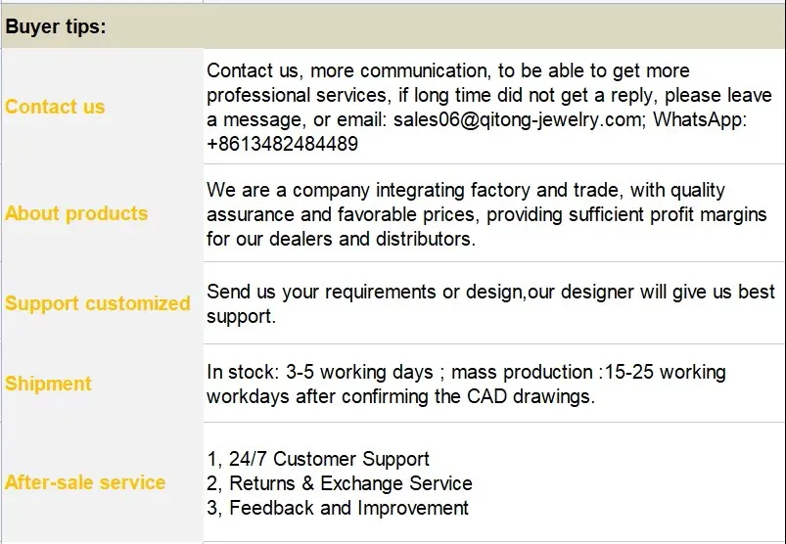Select the Contact us label
Image resolution: width=786 pixels, height=544 pixels.
pos(55,107)
